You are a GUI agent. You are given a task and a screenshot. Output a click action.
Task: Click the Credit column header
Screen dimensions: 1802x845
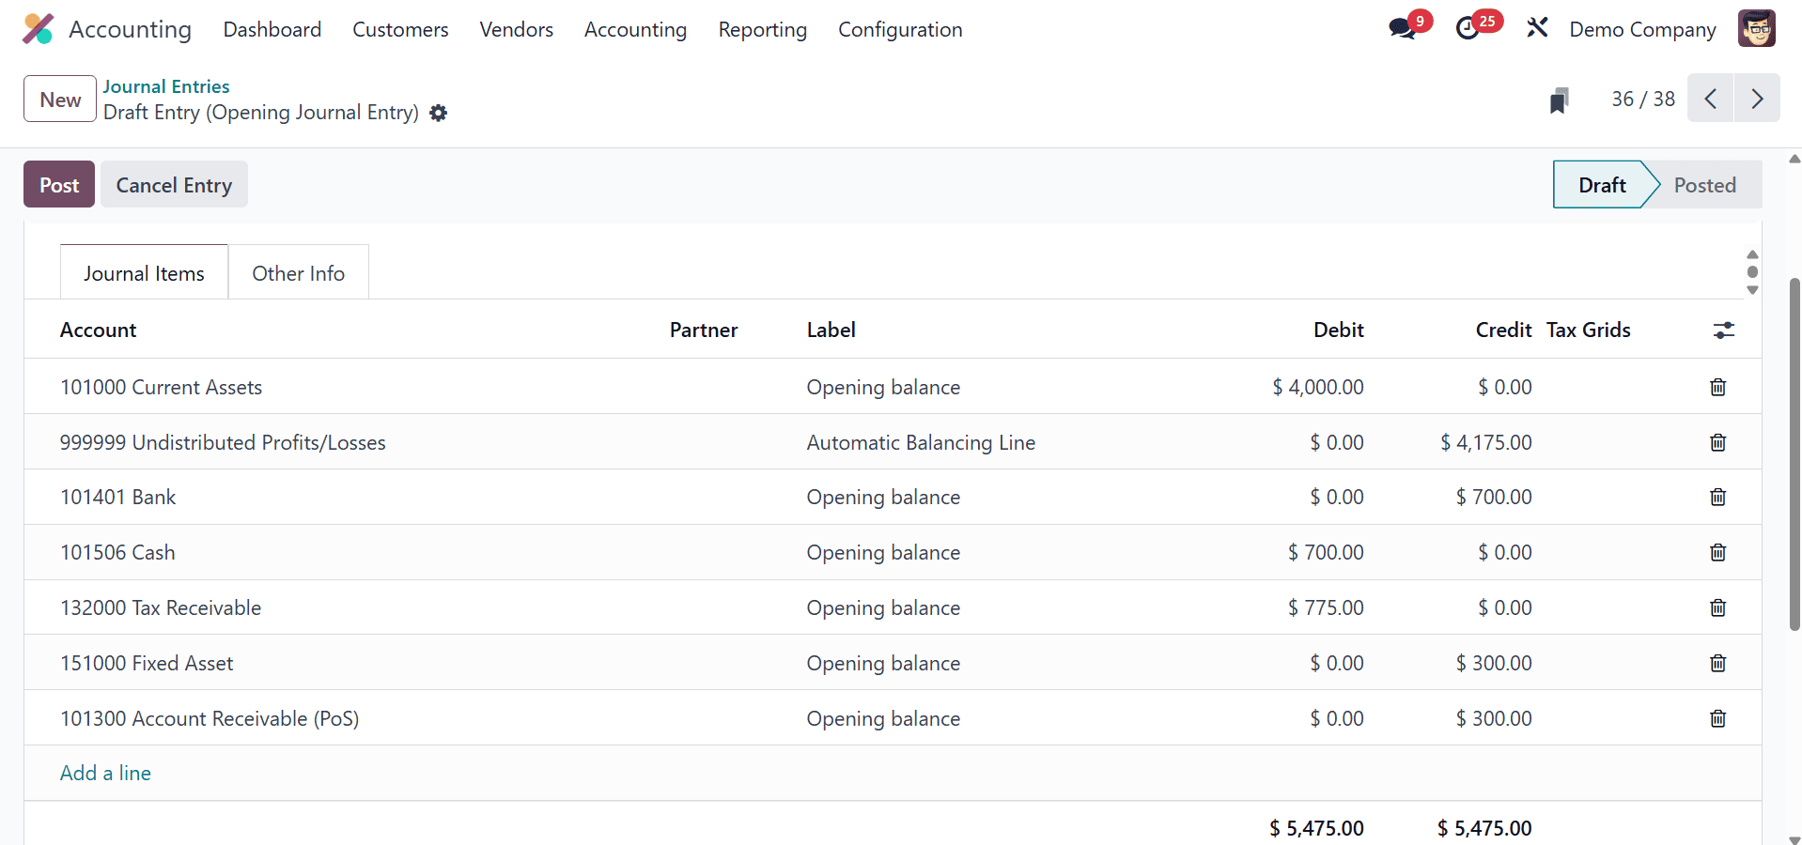click(1503, 330)
